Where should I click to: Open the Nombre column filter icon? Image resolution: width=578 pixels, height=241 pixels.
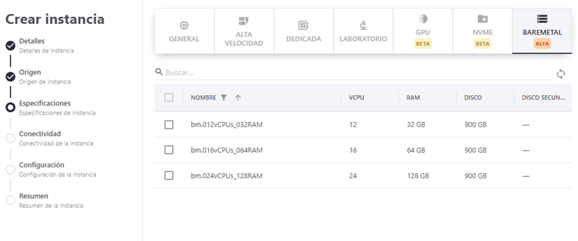pyautogui.click(x=224, y=97)
